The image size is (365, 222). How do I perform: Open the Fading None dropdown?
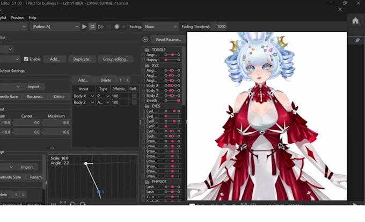[x=160, y=26]
